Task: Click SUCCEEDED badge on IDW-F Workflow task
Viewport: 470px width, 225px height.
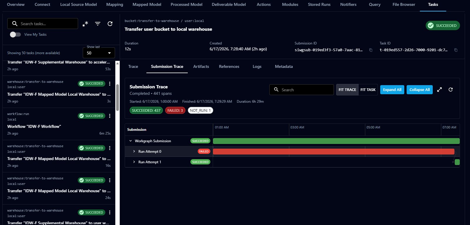Action: pos(91,116)
